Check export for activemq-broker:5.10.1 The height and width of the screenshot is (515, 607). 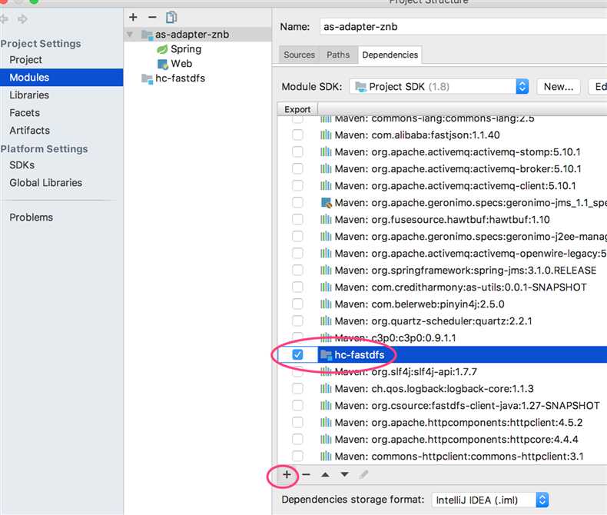point(297,169)
